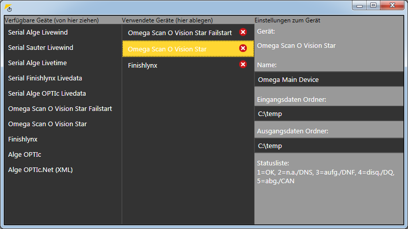Maximize the window
Viewport: 408px width, 229px height.
pos(373,5)
